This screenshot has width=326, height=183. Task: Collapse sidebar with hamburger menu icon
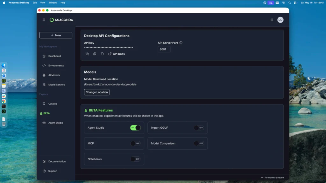coord(44,20)
